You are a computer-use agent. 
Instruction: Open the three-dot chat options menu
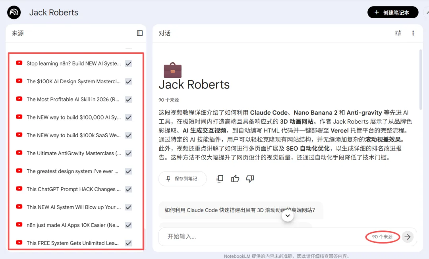coord(413,33)
